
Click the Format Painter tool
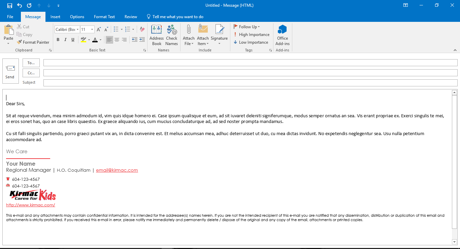pos(33,42)
